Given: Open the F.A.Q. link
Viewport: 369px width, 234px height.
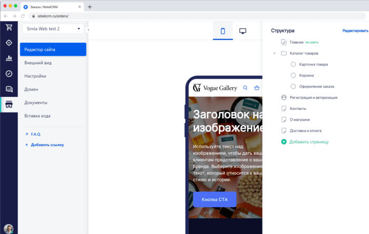Looking at the screenshot, I should coord(36,134).
